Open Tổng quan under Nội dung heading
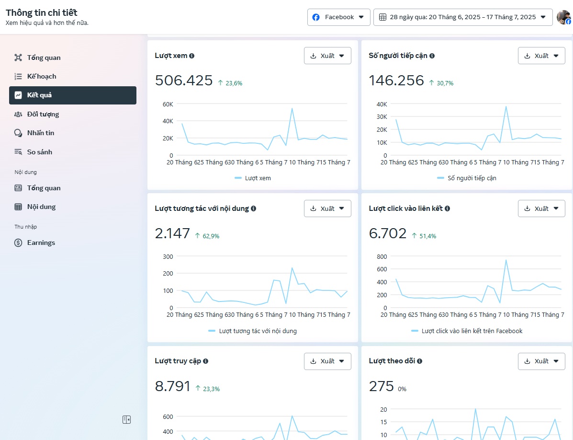The image size is (573, 440). (x=73, y=188)
